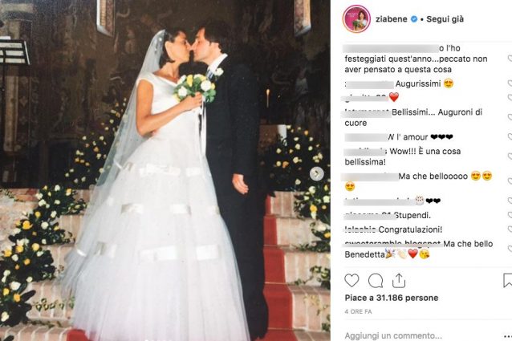The image size is (512, 341).
Task: Open more options next to comment field
Action: (508, 335)
